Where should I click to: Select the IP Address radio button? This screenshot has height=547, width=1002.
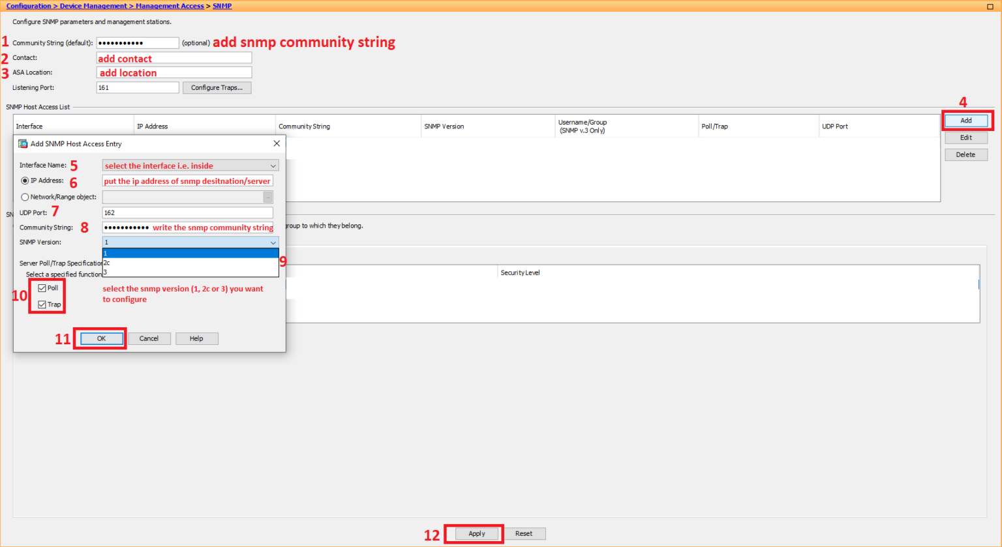pos(24,181)
